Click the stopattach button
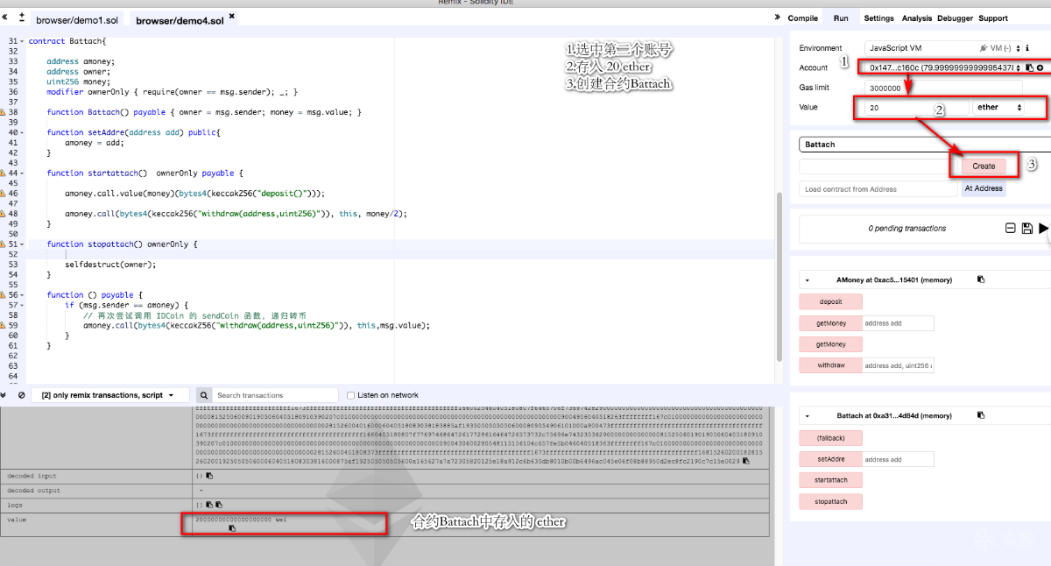 coord(831,502)
